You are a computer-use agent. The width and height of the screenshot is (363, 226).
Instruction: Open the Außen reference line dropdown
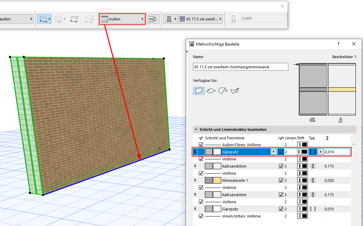click(122, 19)
